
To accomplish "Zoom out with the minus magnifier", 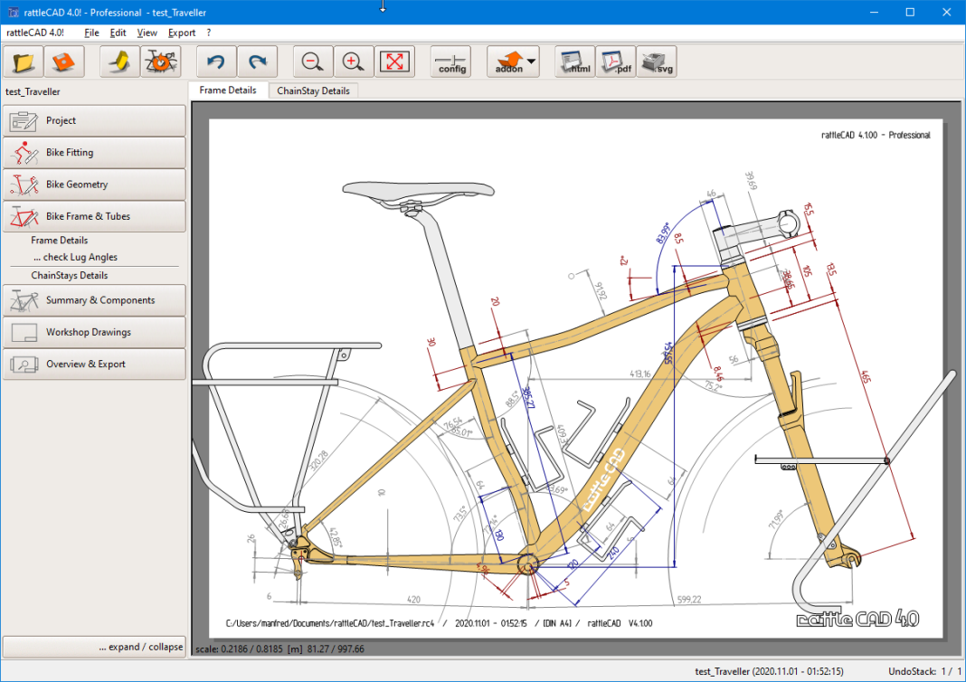I will tap(313, 62).
